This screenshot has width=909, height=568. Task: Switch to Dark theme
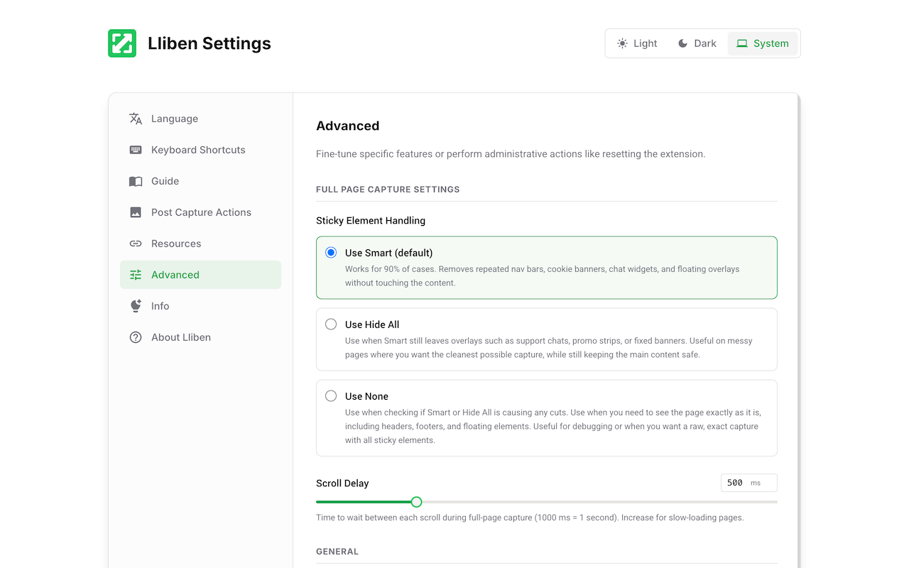coord(697,43)
